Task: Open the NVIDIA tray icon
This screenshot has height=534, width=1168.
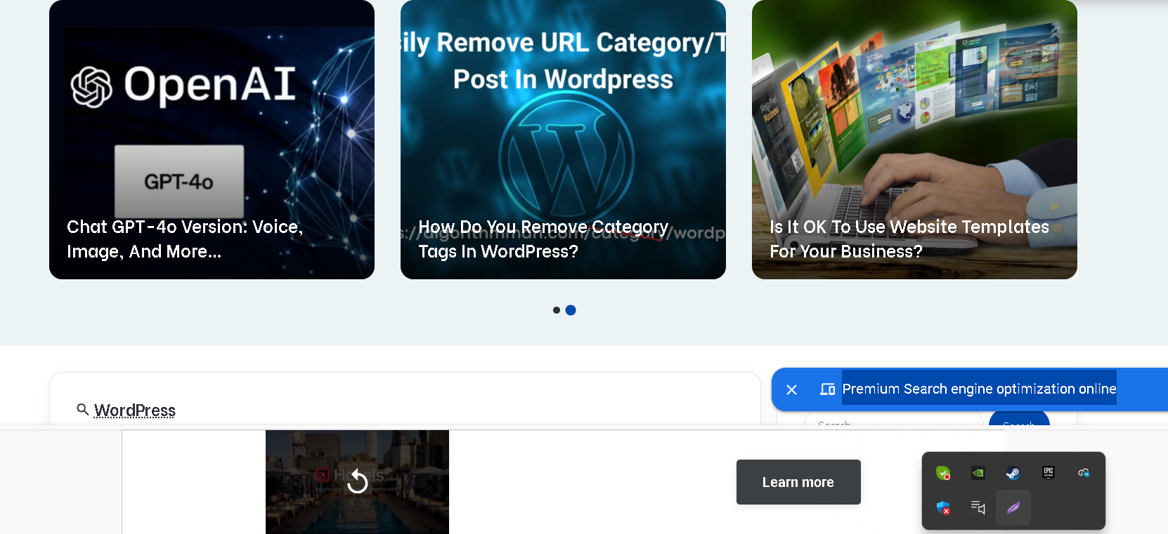Action: [978, 473]
